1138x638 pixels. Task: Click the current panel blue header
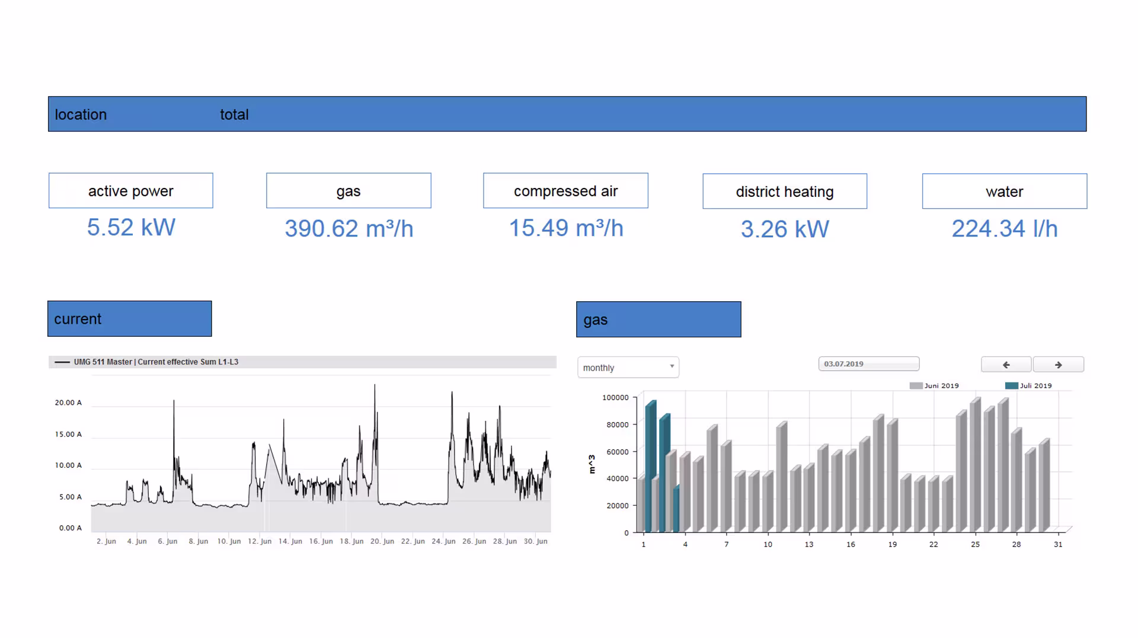coord(129,318)
